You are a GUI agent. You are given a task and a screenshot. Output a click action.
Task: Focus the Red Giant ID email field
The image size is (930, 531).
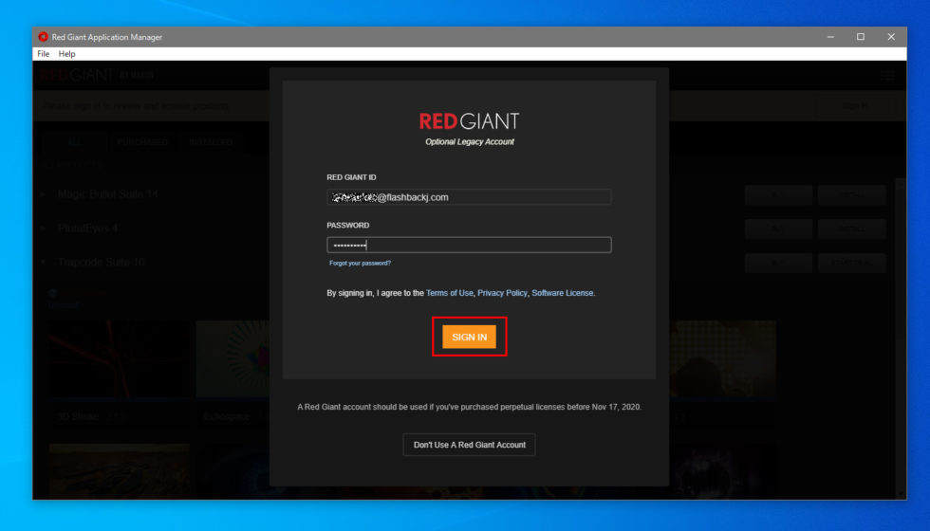[x=469, y=197]
